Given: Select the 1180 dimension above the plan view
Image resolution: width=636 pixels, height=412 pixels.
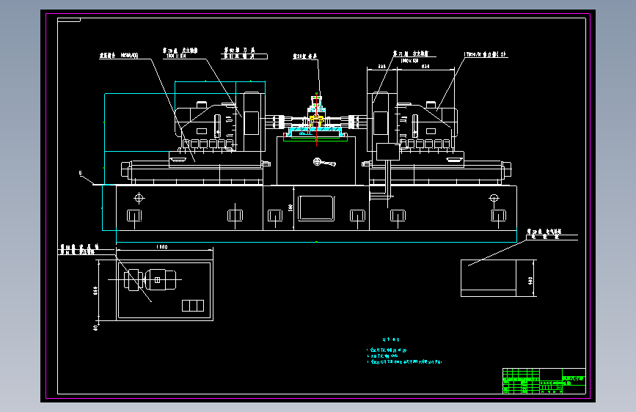Looking at the screenshot, I should coord(161,246).
